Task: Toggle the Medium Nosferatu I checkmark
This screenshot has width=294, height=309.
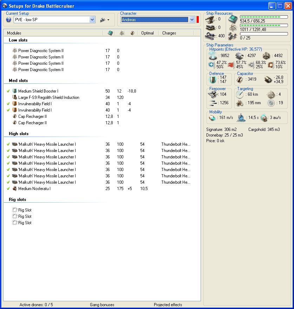Action: 8,188
